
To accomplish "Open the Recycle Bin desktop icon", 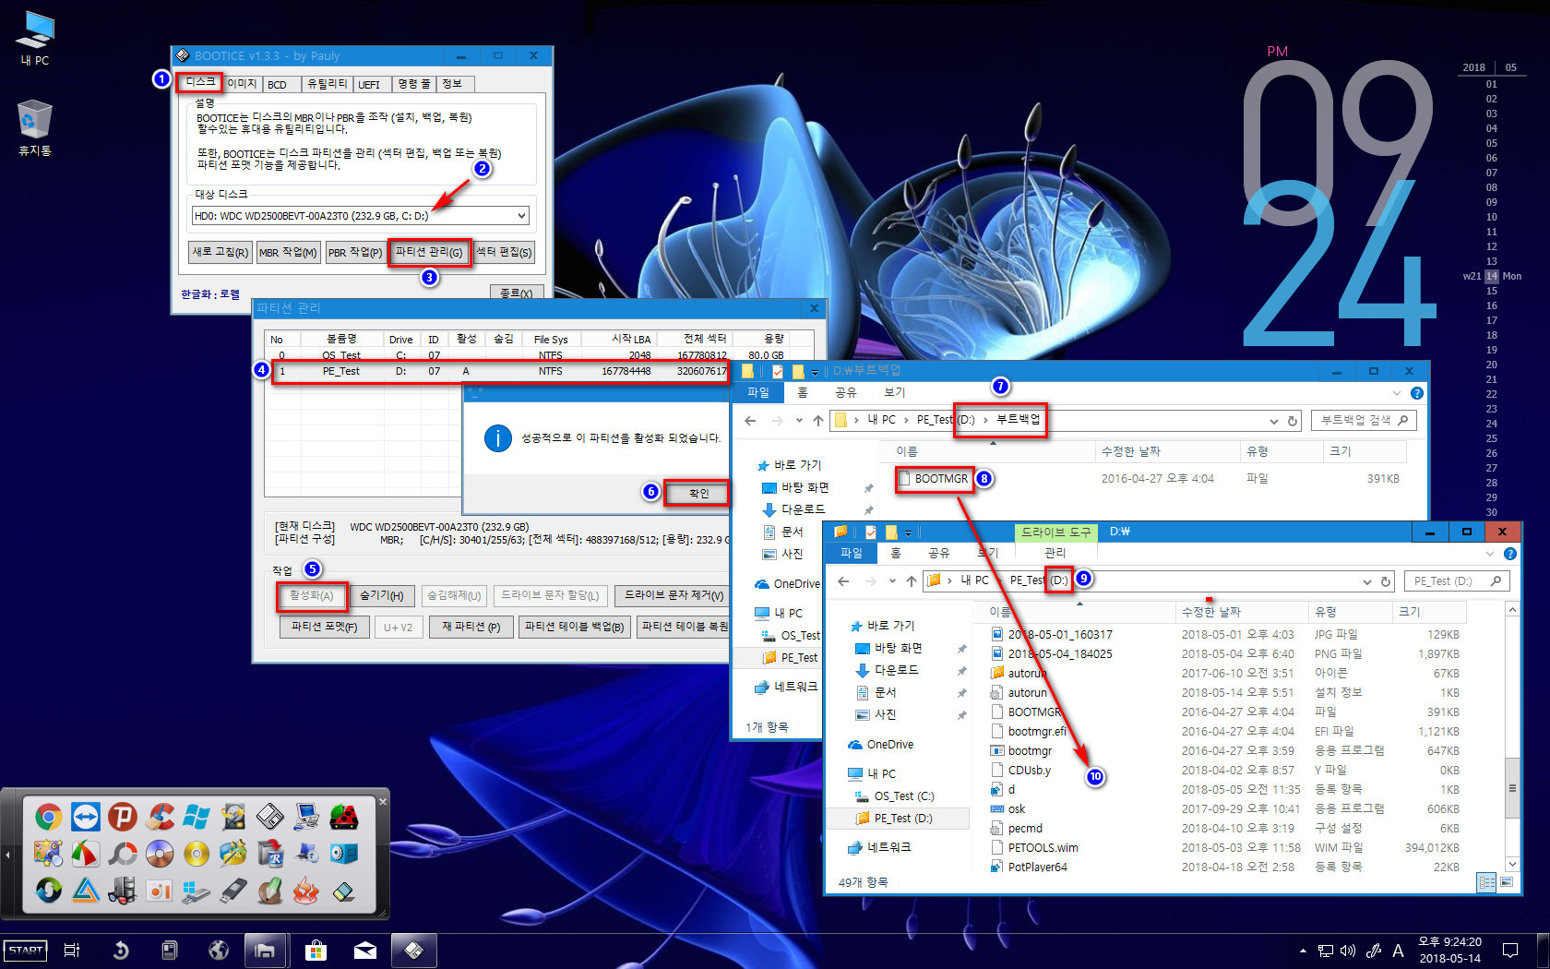I will [35, 127].
